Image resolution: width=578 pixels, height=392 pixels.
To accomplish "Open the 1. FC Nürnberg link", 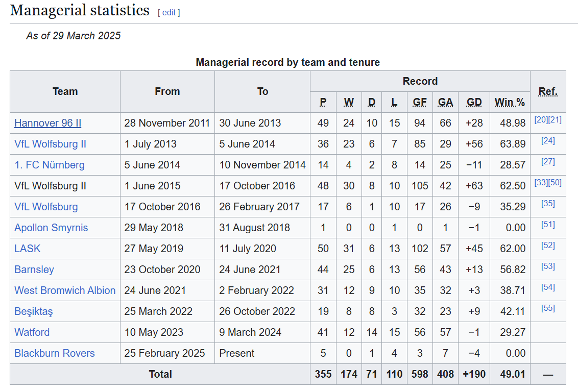I will [50, 165].
